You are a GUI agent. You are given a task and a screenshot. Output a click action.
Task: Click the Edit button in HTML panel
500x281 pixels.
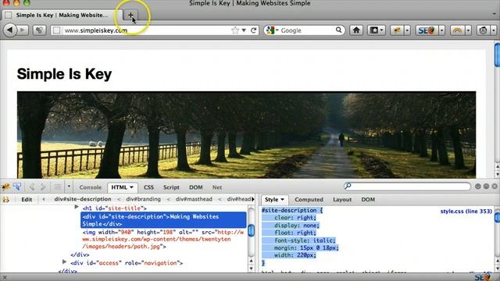click(x=27, y=200)
